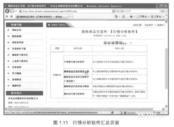Open the address bar history dropdown arrow
The height and width of the screenshot is (127, 174).
114,11
